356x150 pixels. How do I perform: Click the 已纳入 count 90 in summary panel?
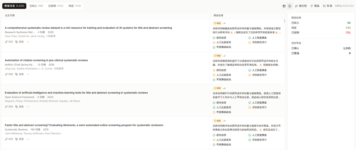point(349,23)
